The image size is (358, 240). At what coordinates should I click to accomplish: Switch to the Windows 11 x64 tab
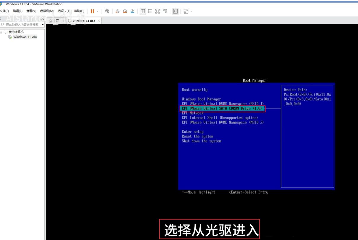click(x=84, y=21)
